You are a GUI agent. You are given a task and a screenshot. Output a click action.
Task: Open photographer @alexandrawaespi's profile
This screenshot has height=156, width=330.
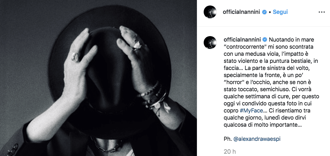(x=257, y=139)
